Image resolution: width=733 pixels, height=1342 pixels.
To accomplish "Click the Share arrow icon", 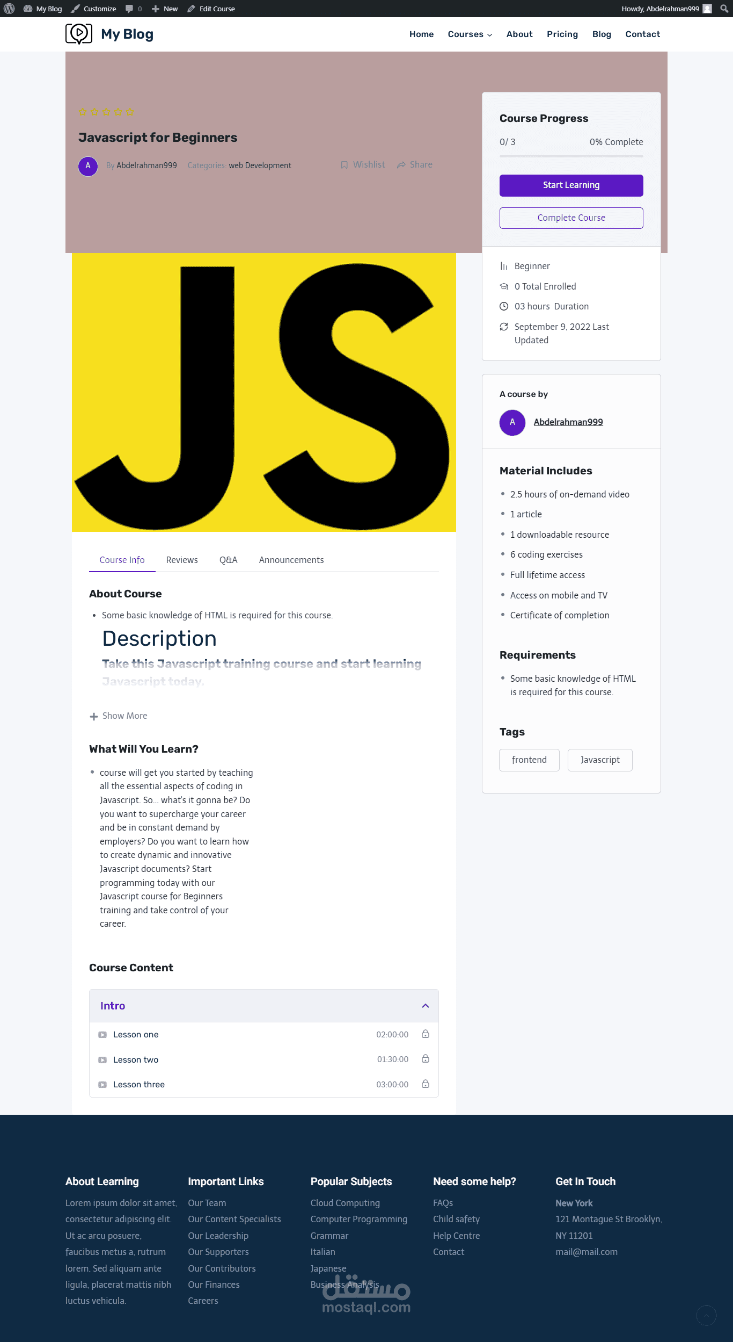I will (401, 165).
